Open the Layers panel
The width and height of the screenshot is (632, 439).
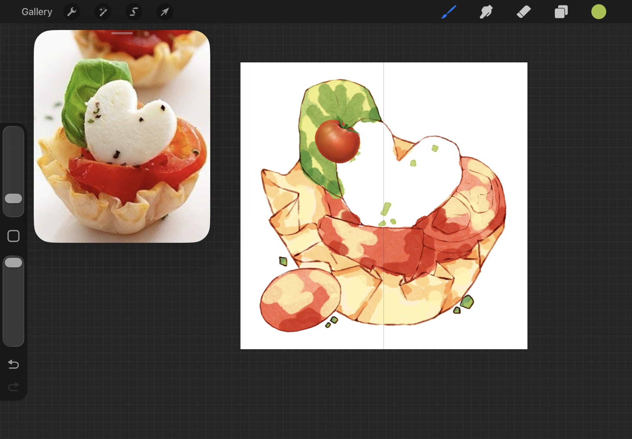561,12
